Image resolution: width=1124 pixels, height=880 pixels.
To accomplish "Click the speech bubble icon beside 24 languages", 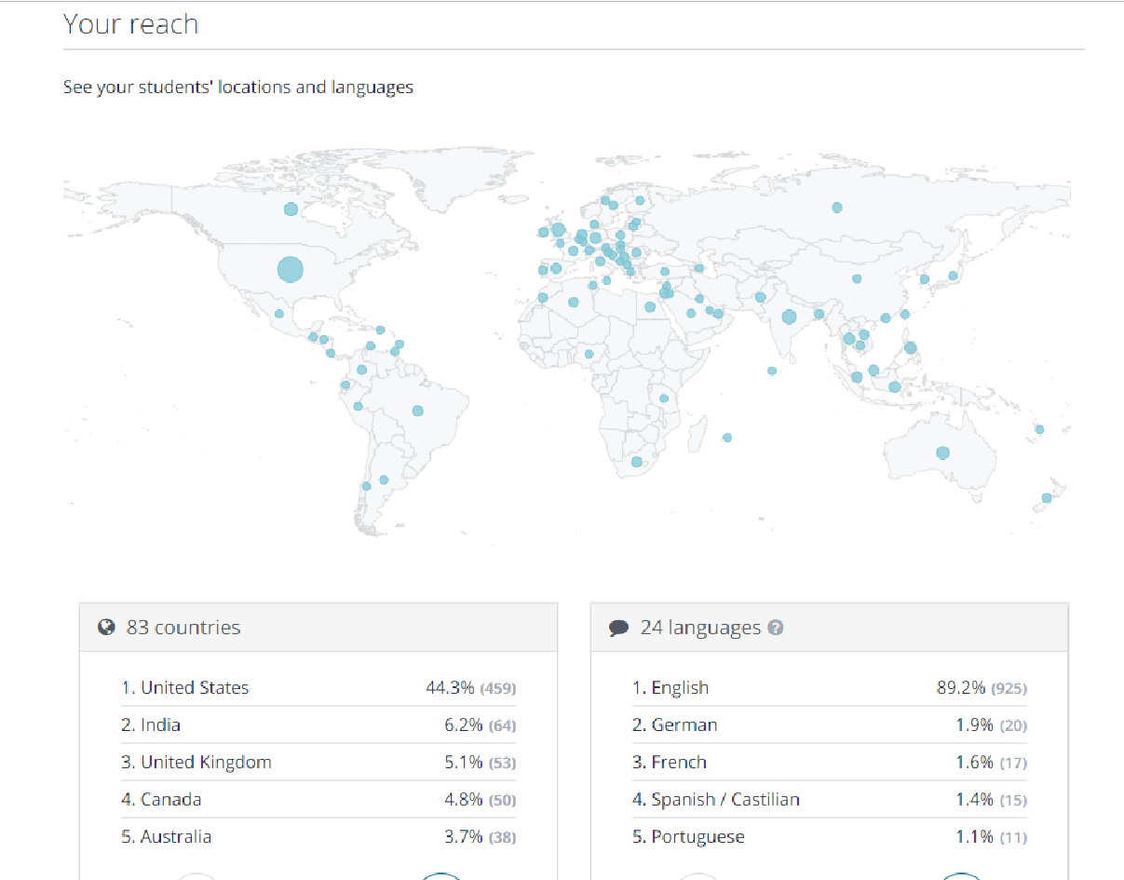I will (x=619, y=629).
